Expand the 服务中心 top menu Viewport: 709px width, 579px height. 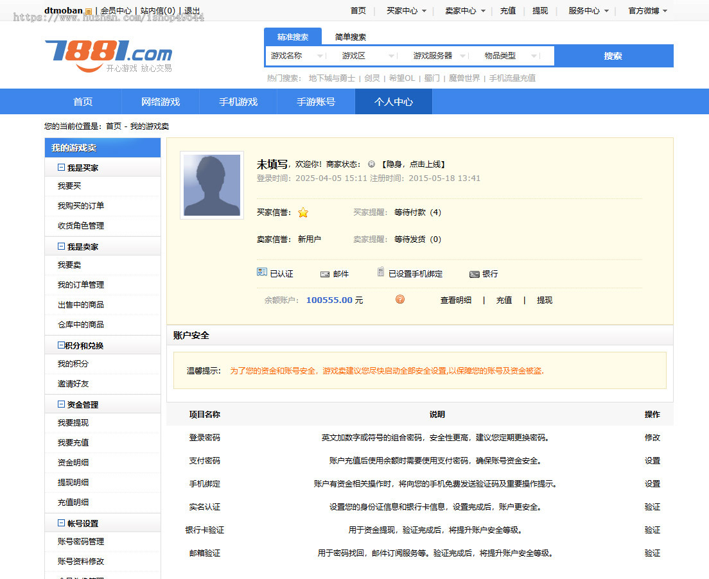coord(588,10)
